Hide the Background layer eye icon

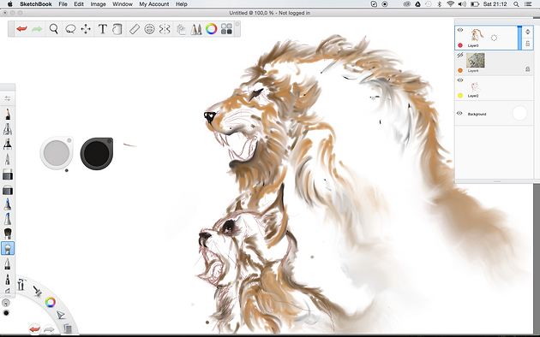click(x=459, y=114)
